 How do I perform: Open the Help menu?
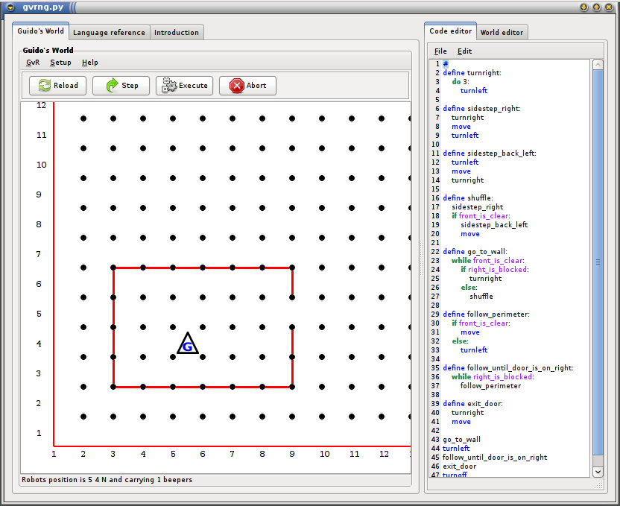(x=89, y=63)
